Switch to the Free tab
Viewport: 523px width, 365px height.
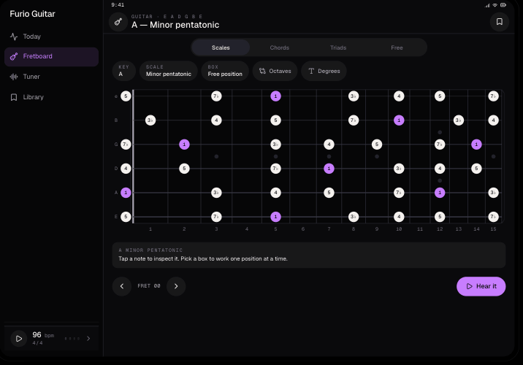point(397,47)
